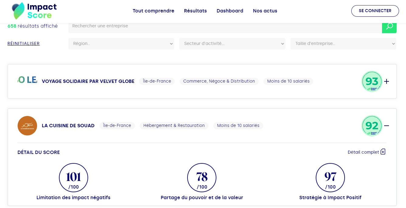Click Île-de-France tag on La Cuisine de Souad

(117, 126)
